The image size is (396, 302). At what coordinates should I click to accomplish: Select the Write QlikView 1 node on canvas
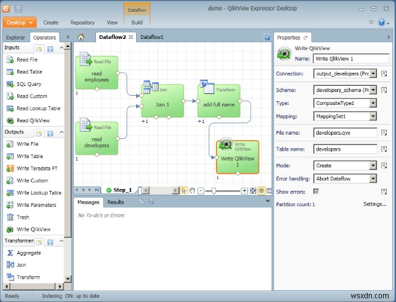pyautogui.click(x=238, y=157)
